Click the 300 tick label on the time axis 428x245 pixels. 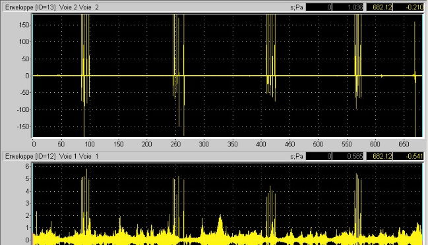click(204, 144)
